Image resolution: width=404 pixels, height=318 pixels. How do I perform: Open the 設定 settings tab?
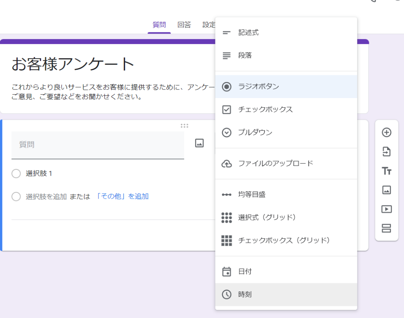point(209,25)
